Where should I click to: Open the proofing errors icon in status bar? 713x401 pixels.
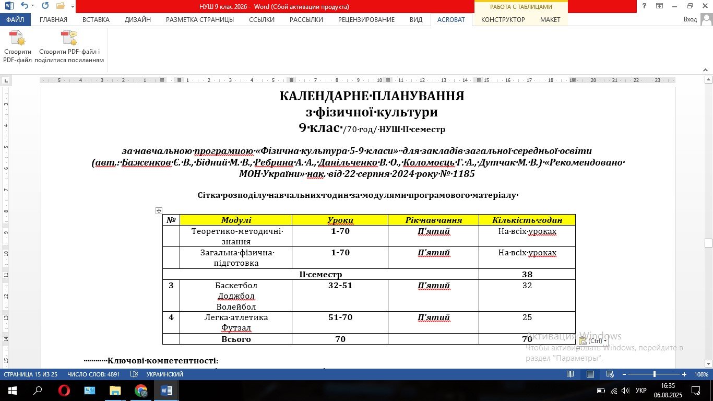tap(134, 374)
